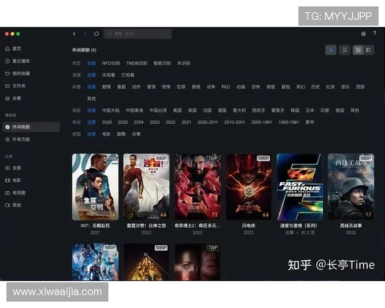Screen dimensions: 385x308
Task: Click the 闪电侠 title text
Action: click(x=248, y=225)
